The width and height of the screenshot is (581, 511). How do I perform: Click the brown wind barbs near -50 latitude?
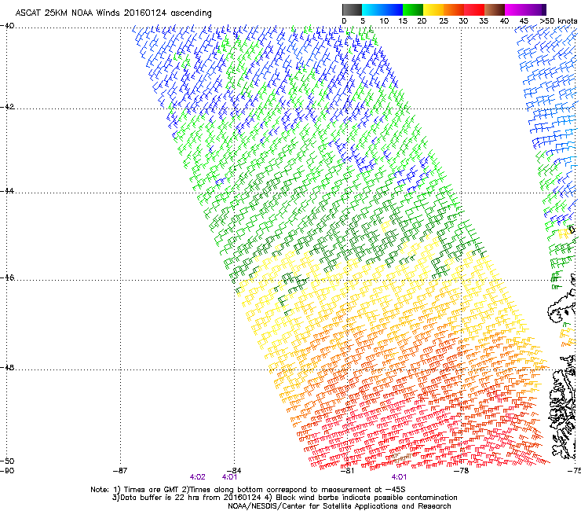click(402, 458)
